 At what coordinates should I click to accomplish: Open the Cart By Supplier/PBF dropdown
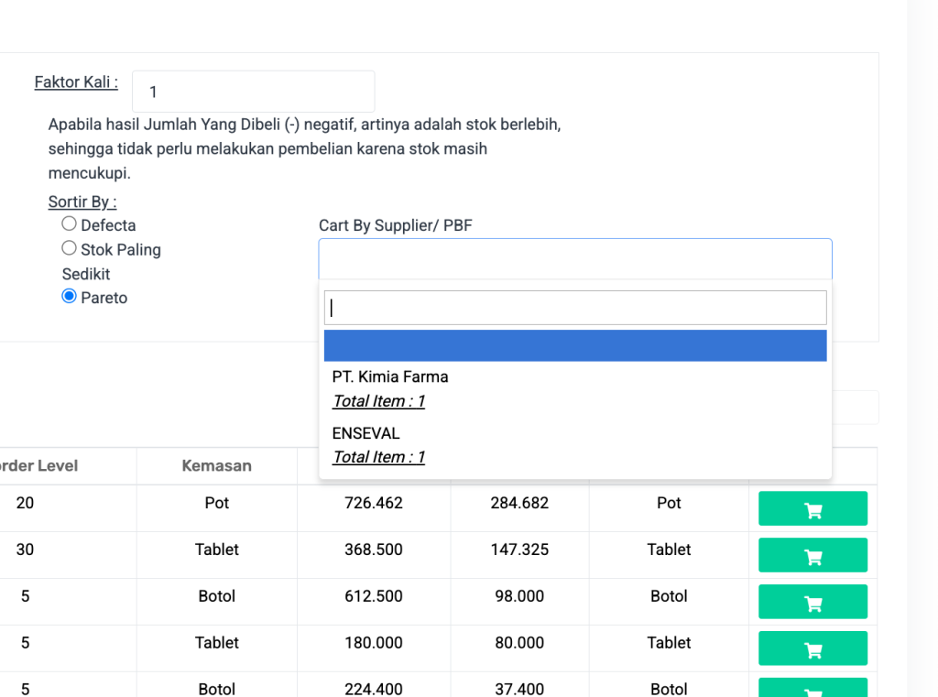[574, 258]
